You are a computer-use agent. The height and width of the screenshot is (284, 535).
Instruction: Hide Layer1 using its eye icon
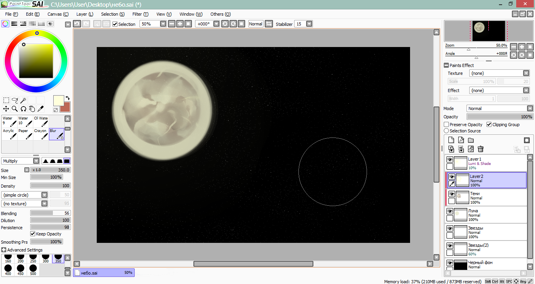(450, 159)
